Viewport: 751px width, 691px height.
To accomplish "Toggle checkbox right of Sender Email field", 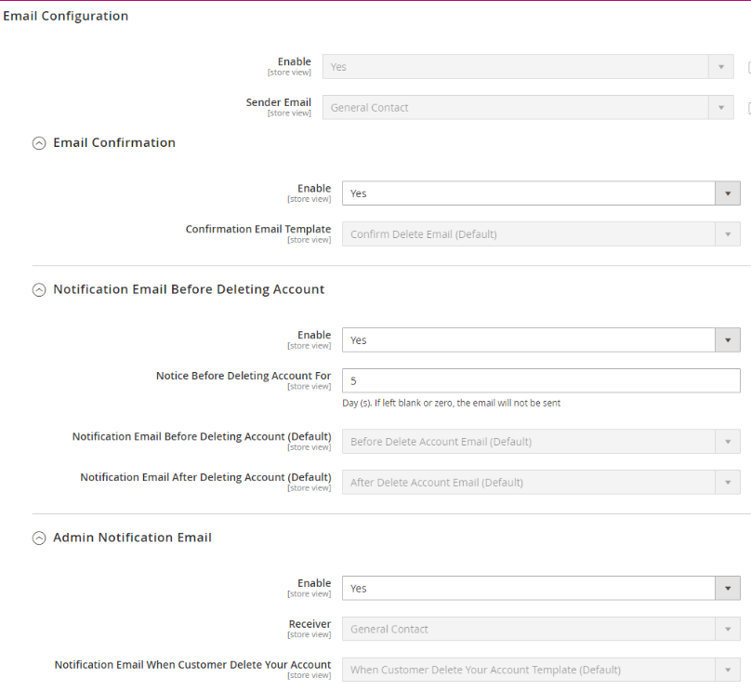I will pyautogui.click(x=748, y=108).
